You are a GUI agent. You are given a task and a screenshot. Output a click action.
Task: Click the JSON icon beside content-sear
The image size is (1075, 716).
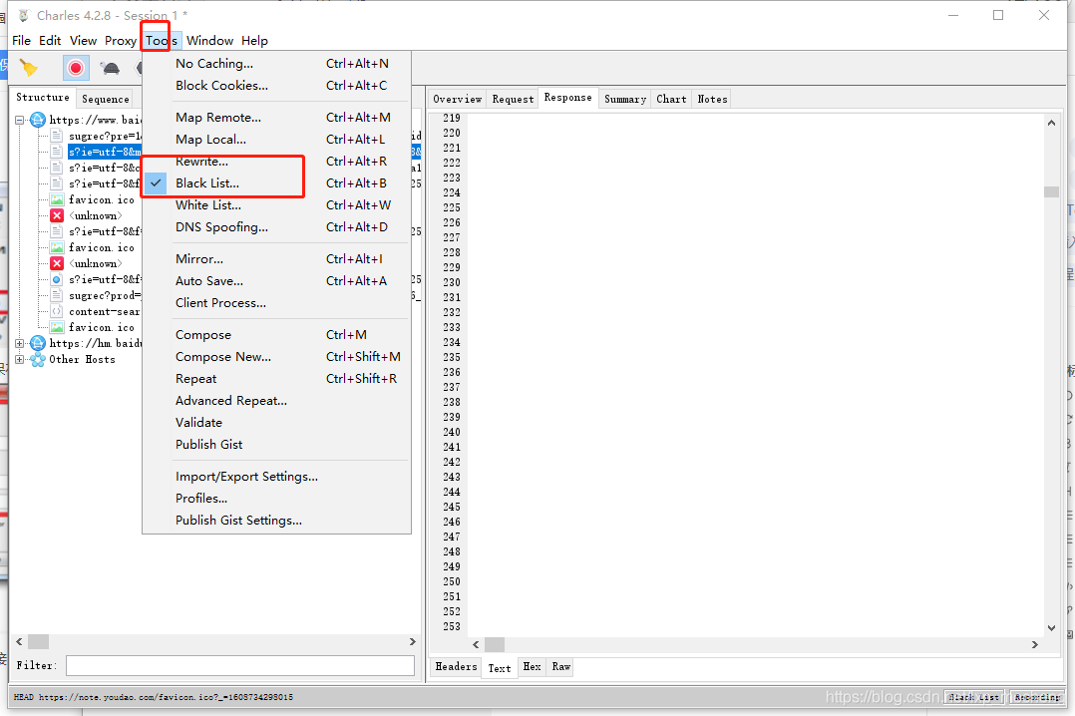[x=57, y=311]
